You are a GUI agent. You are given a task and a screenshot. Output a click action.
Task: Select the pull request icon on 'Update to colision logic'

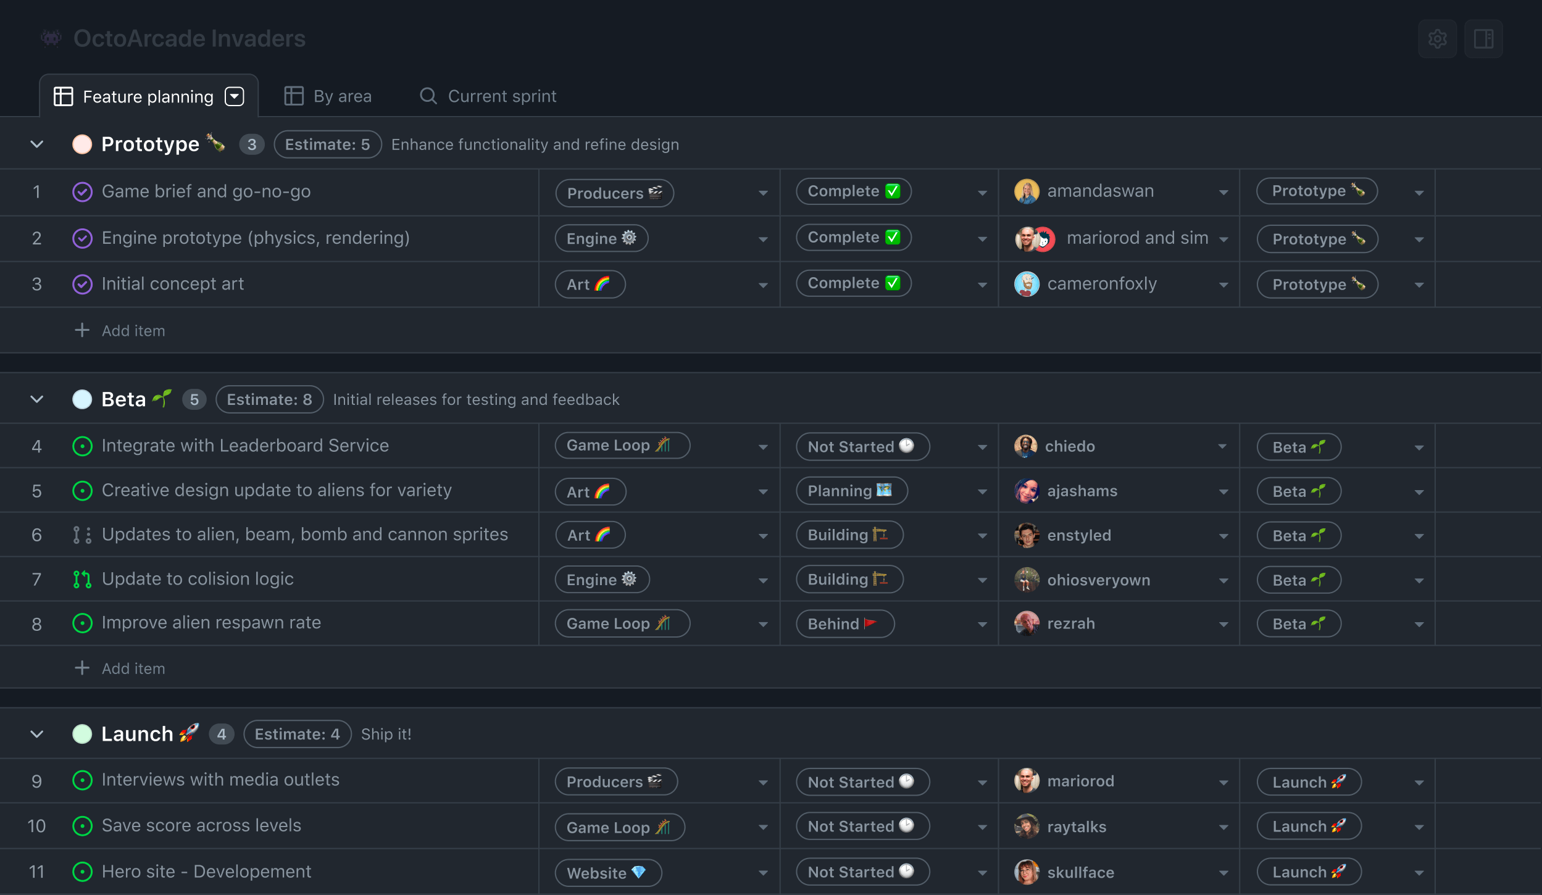83,579
